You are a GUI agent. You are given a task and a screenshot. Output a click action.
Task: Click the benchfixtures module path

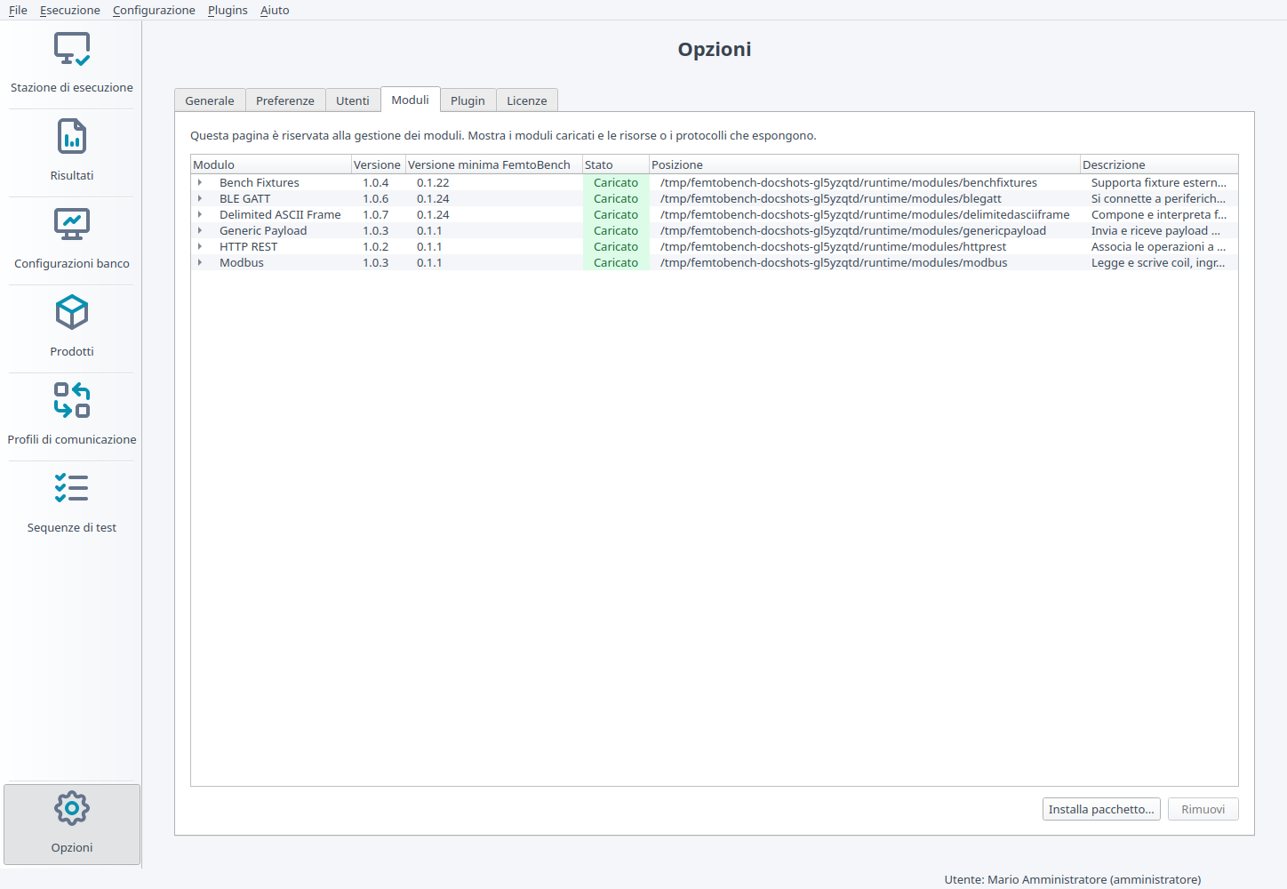click(849, 182)
